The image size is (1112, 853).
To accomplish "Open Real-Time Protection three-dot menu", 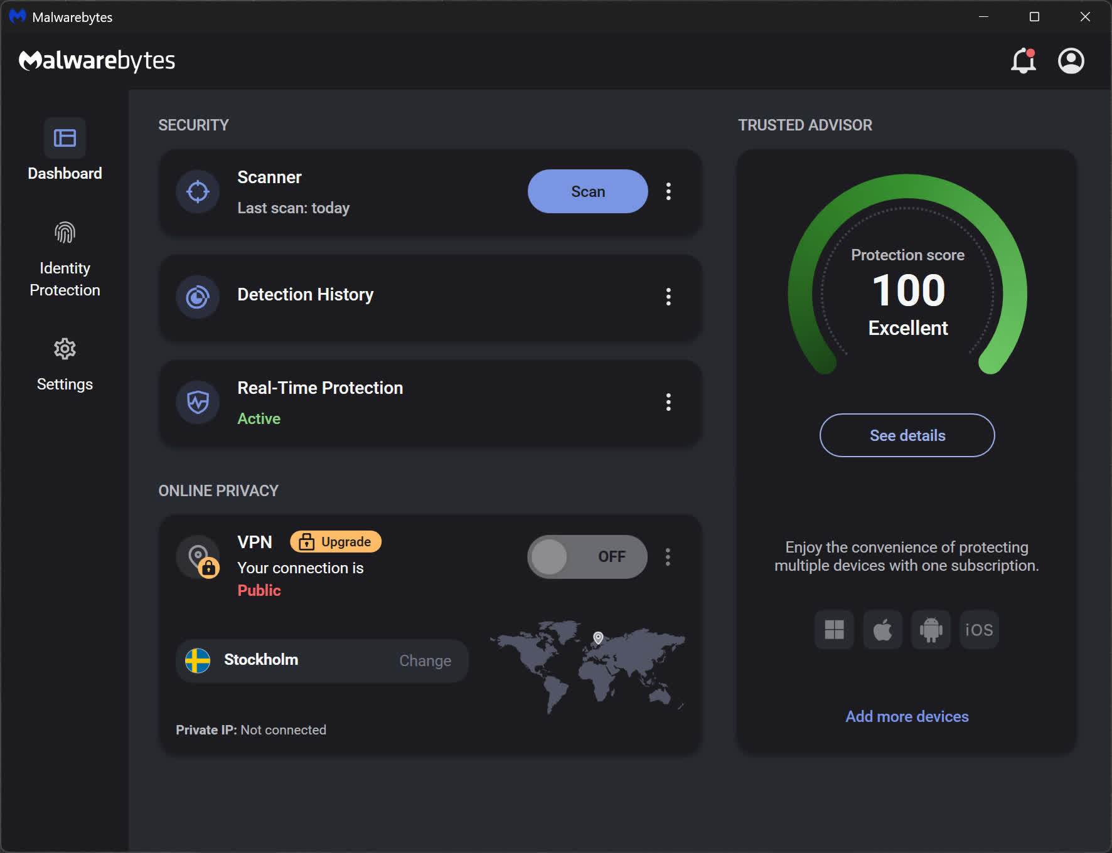I will click(668, 402).
